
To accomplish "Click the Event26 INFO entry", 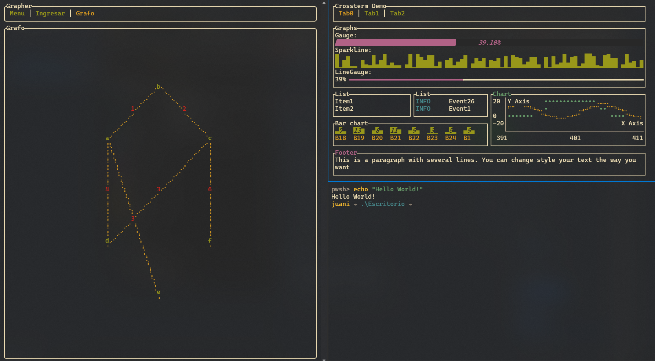I will click(461, 101).
